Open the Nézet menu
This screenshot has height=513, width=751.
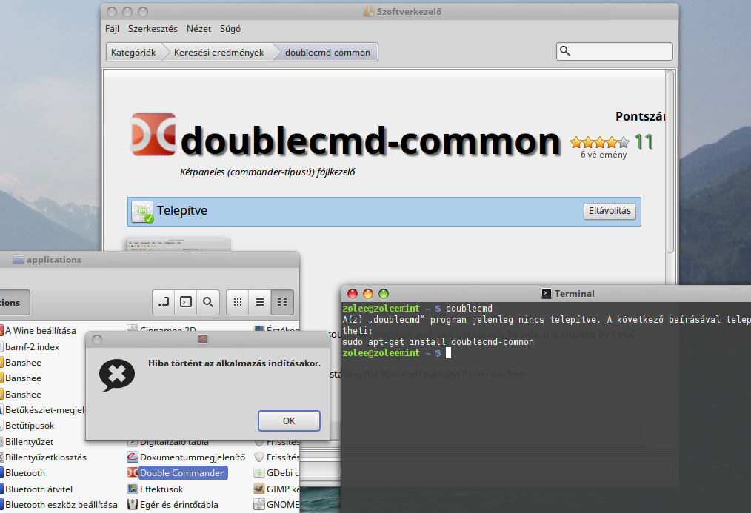(x=198, y=29)
